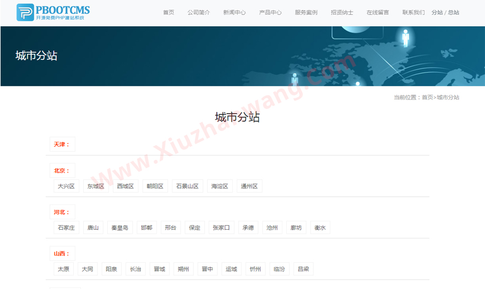Select 太原 under 山西
Viewport: 485px width, 289px height.
click(x=63, y=269)
